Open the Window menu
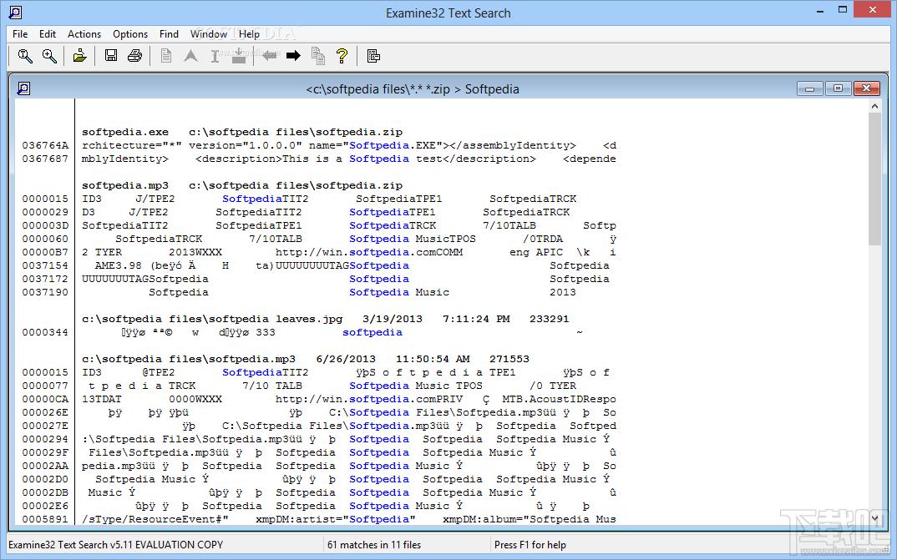This screenshot has width=897, height=560. click(209, 34)
